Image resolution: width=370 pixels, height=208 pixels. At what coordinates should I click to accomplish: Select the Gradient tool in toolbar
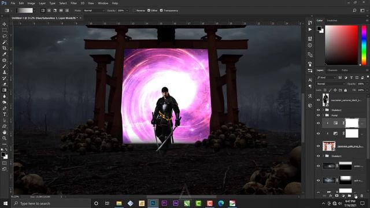click(4, 90)
